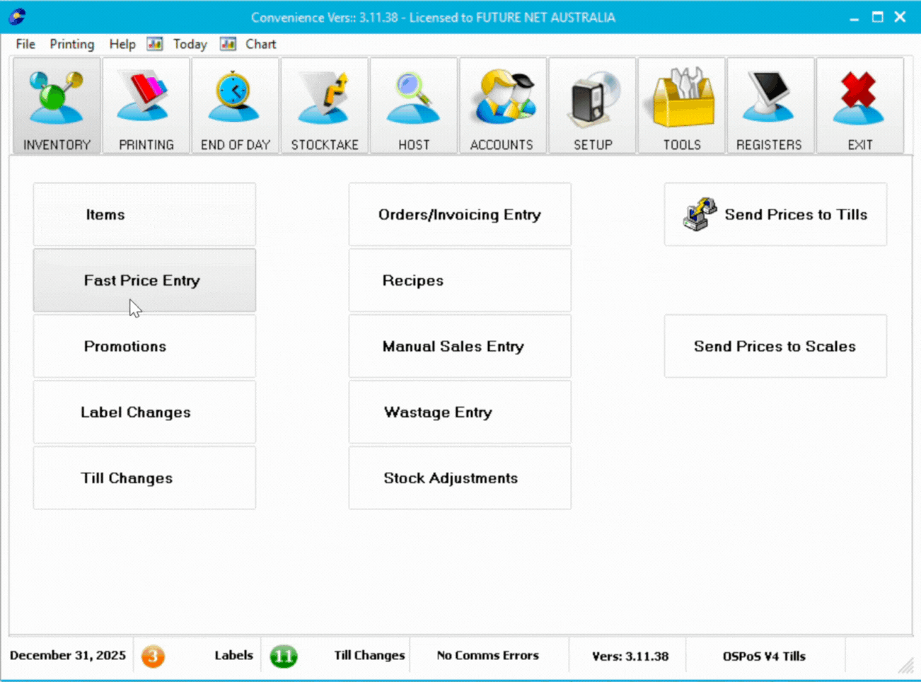The image size is (921, 682).
Task: Open Orders/Invoicing Entry
Action: click(x=460, y=214)
